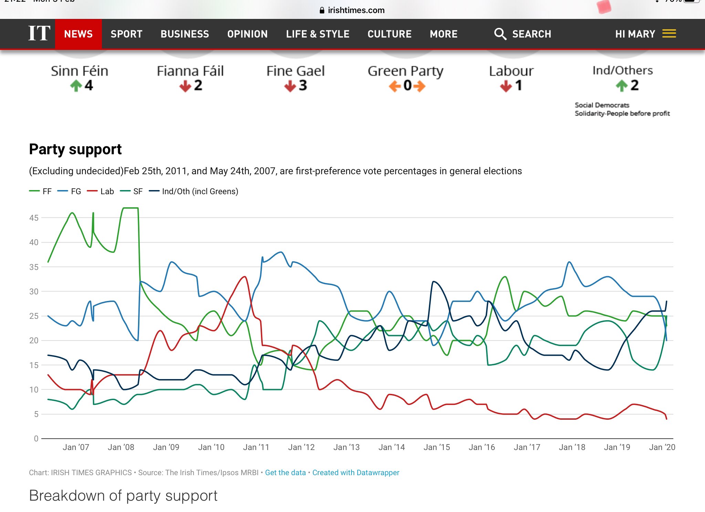Image resolution: width=705 pixels, height=512 pixels.
Task: Select the Green Party label
Action: click(x=406, y=72)
